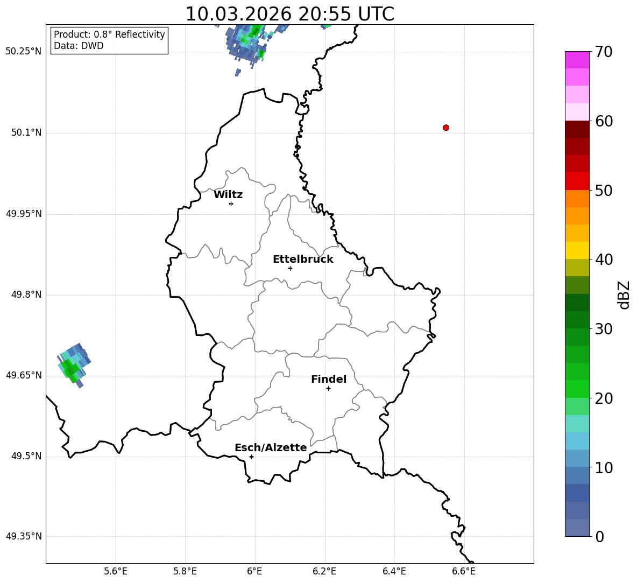Click the Findel city label

329,379
